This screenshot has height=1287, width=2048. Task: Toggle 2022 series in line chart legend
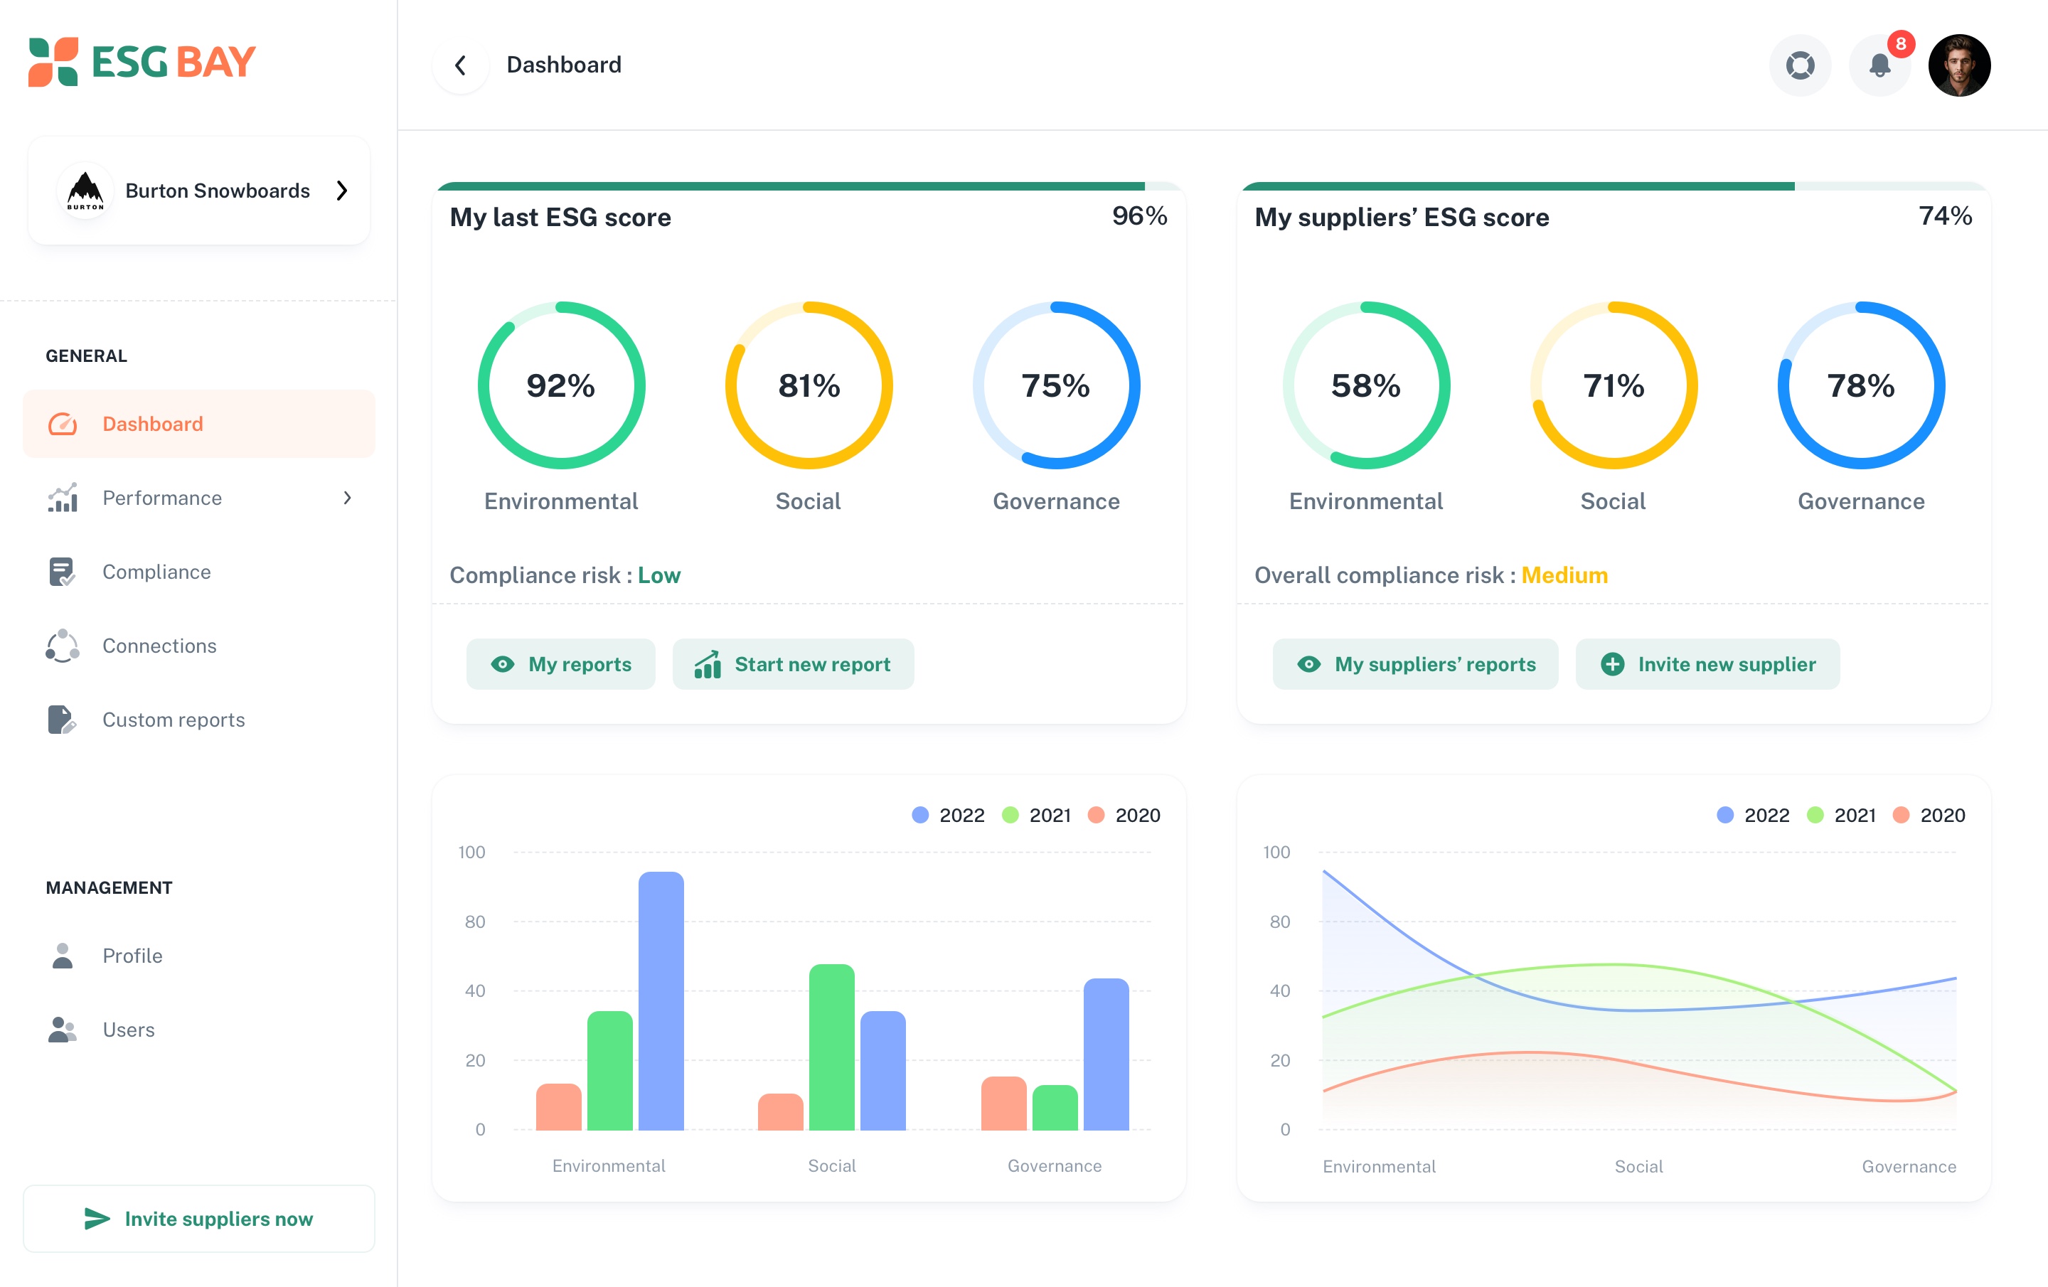[1753, 815]
